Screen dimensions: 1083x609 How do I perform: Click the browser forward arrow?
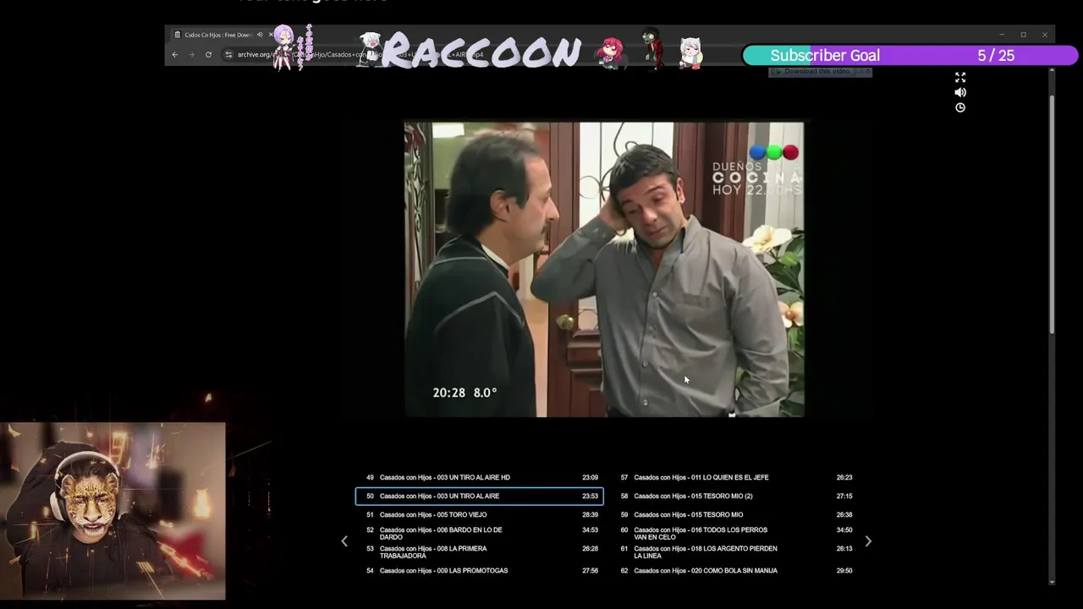click(x=191, y=55)
